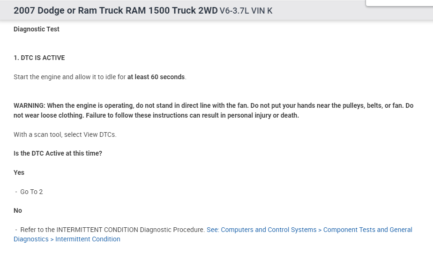Click the Diagnostic Test heading

point(37,29)
